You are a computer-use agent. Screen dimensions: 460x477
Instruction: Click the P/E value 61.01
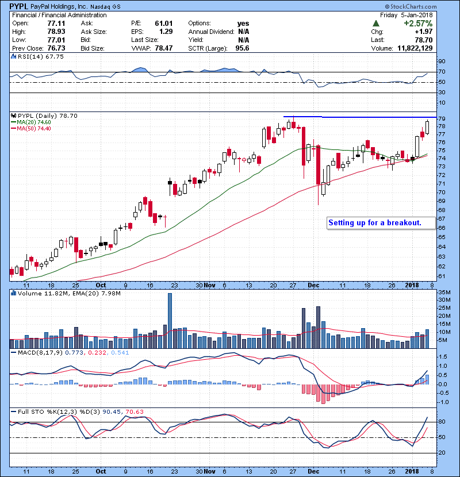point(164,24)
